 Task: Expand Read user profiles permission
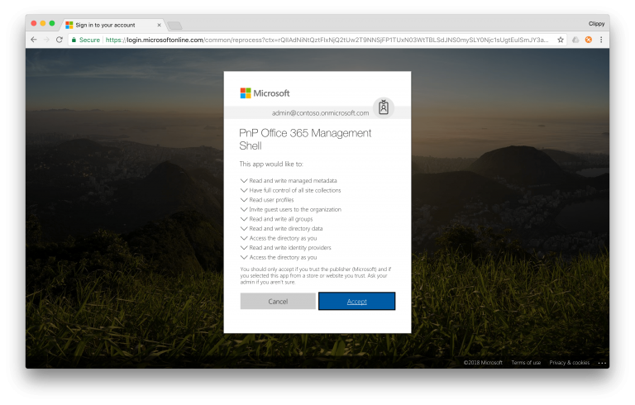[244, 200]
